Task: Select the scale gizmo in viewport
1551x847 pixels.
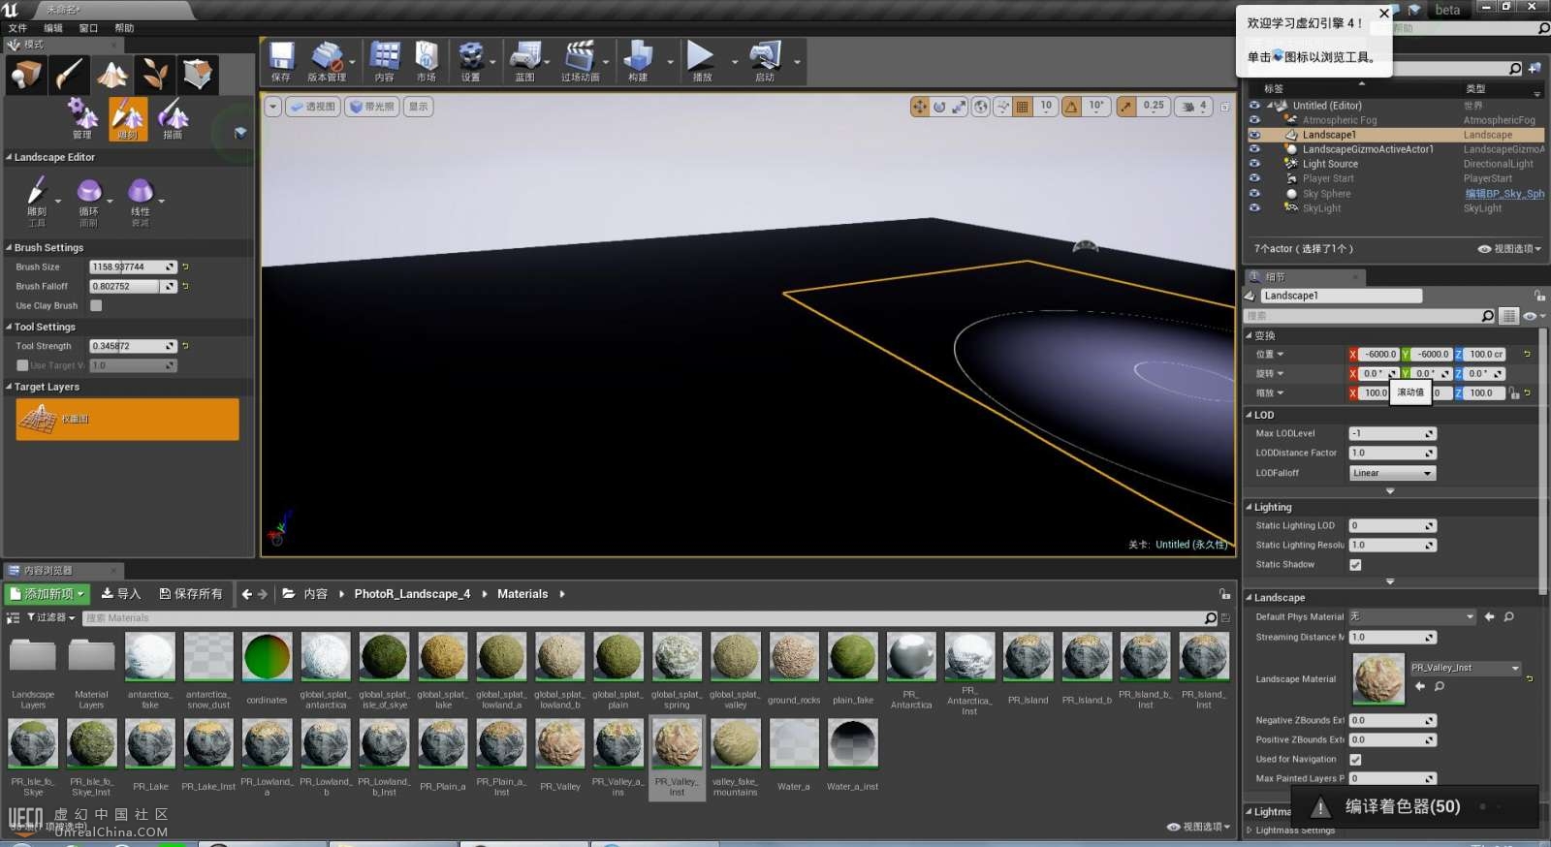Action: (x=959, y=107)
